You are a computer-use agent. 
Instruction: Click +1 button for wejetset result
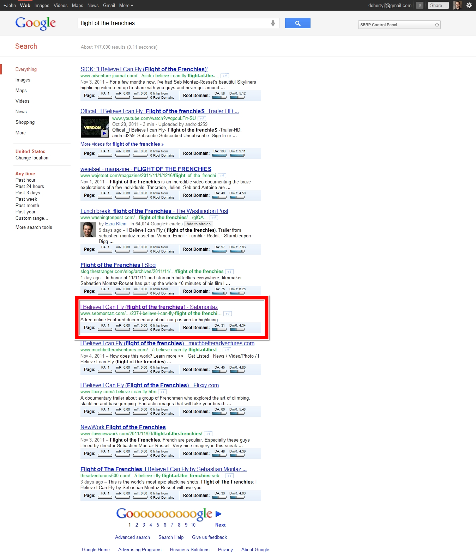222,176
